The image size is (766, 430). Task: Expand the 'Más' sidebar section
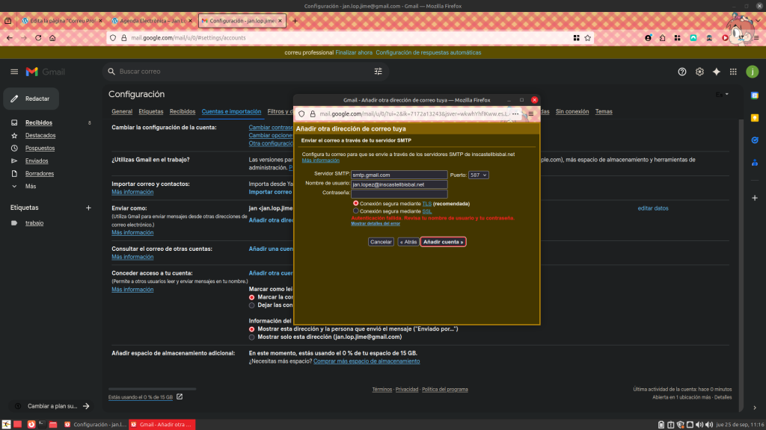(30, 186)
